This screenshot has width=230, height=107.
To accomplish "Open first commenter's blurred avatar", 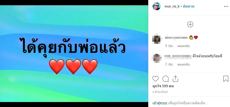I will tap(156, 39).
